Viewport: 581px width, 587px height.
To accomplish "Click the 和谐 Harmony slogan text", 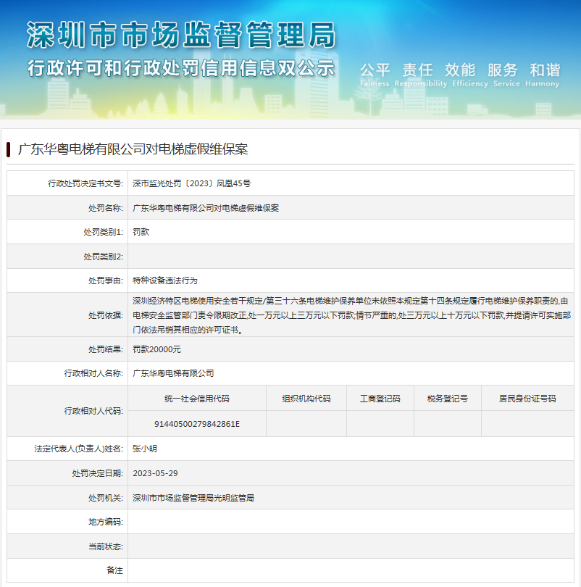I will point(545,73).
